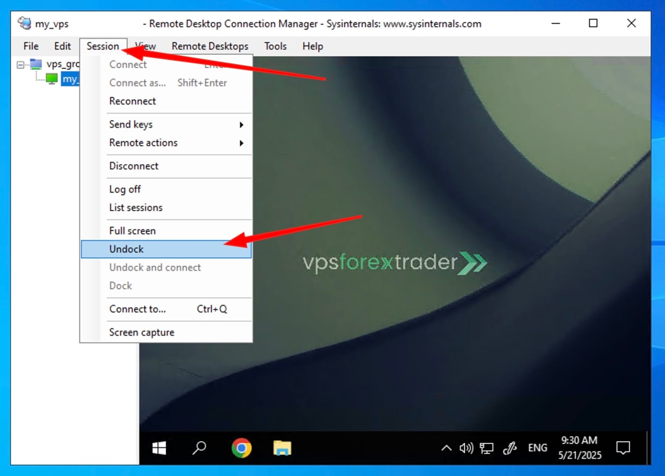This screenshot has height=476, width=665.
Task: Click the vps_group folder icon
Action: (36, 64)
